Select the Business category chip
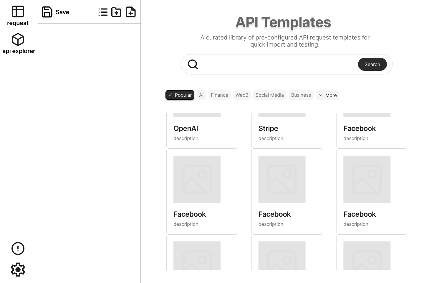This screenshot has width=424, height=283. 301,95
